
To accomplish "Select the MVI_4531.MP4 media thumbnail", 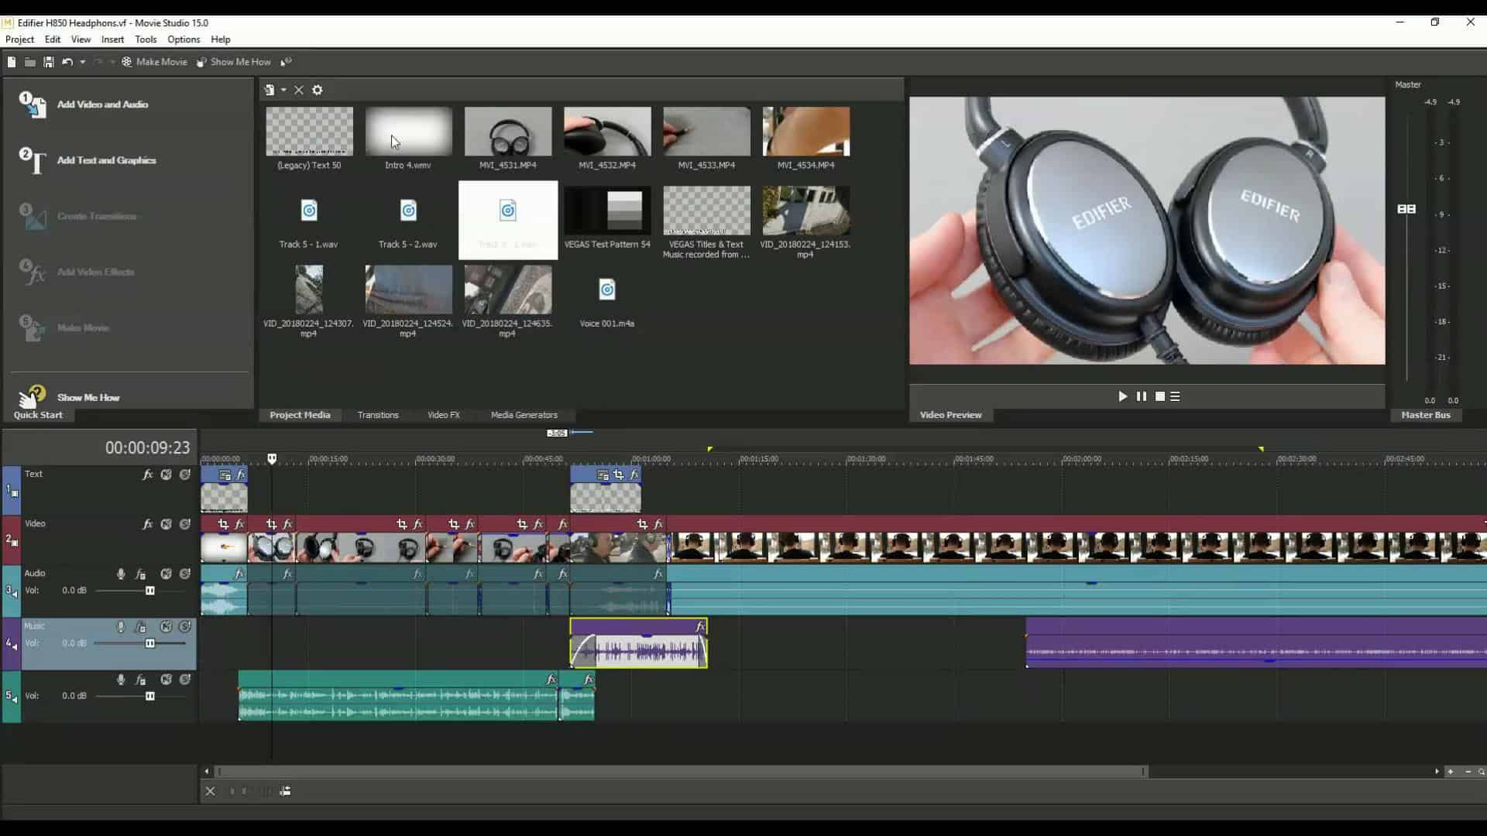I will pos(508,132).
